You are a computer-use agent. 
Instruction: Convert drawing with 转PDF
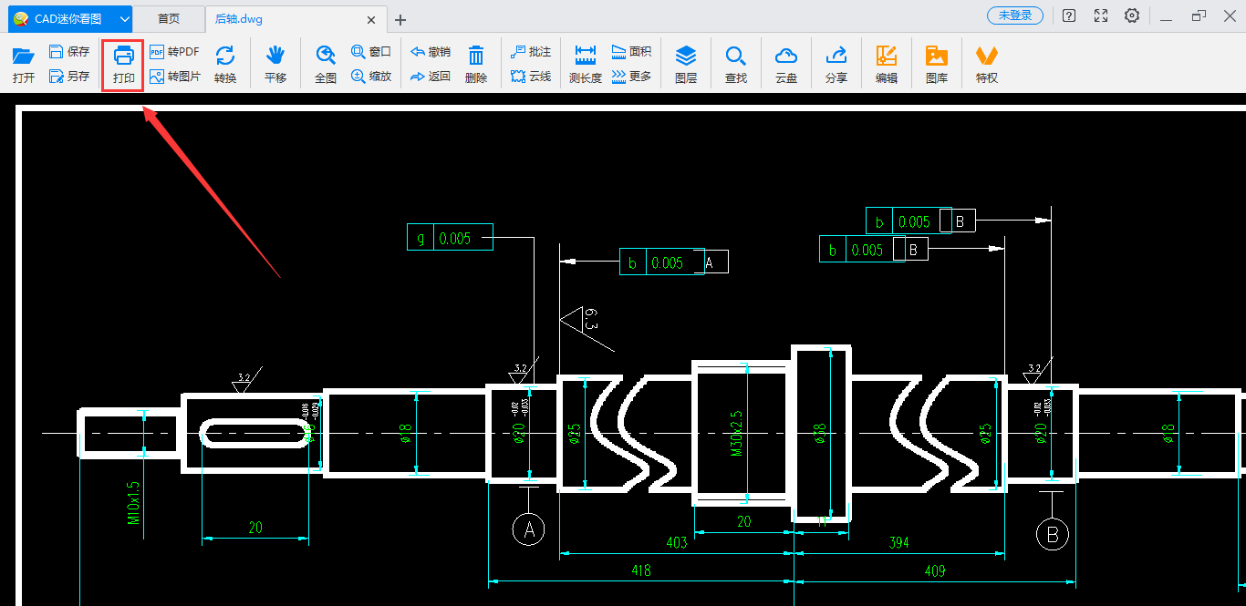(174, 52)
